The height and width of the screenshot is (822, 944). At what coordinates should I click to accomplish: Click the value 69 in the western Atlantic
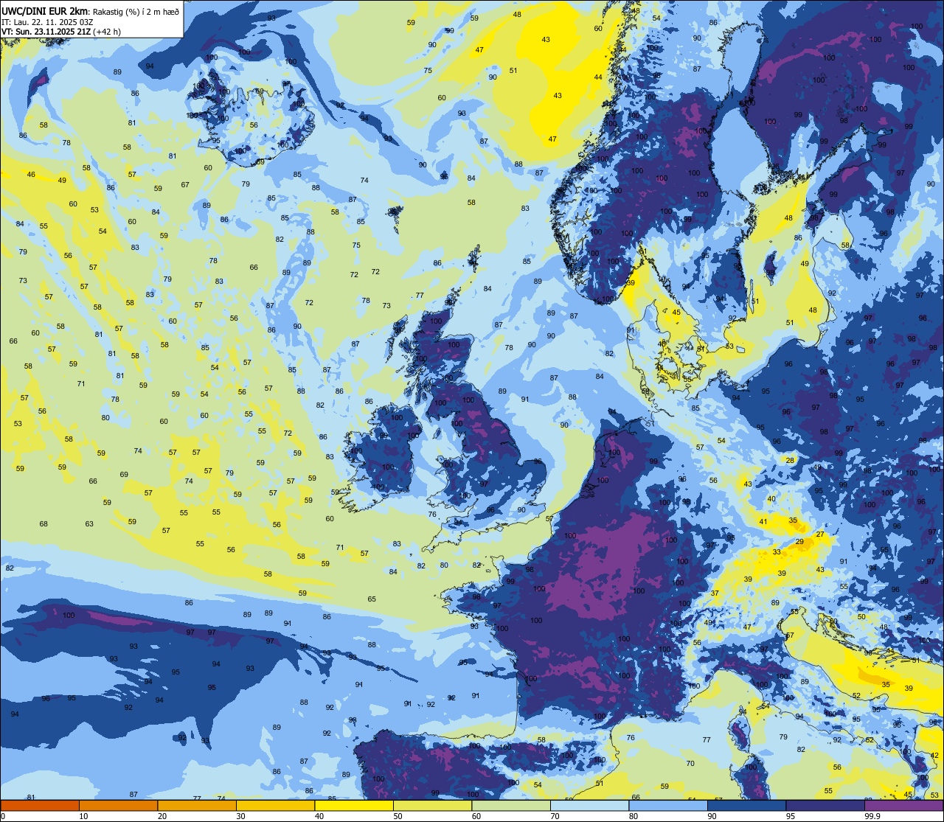[x=124, y=475]
